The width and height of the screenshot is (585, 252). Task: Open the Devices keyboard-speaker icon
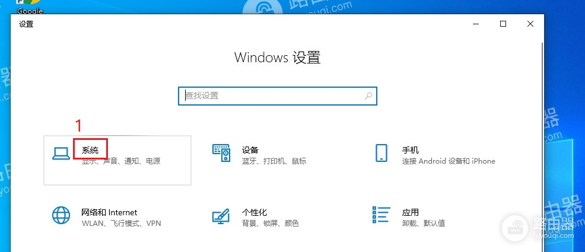[x=222, y=153]
